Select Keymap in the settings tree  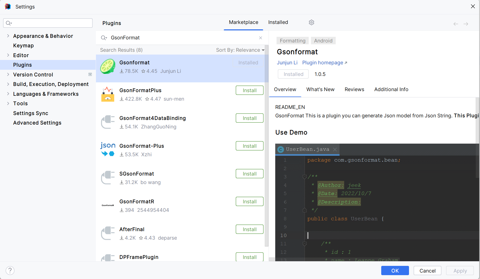click(23, 46)
